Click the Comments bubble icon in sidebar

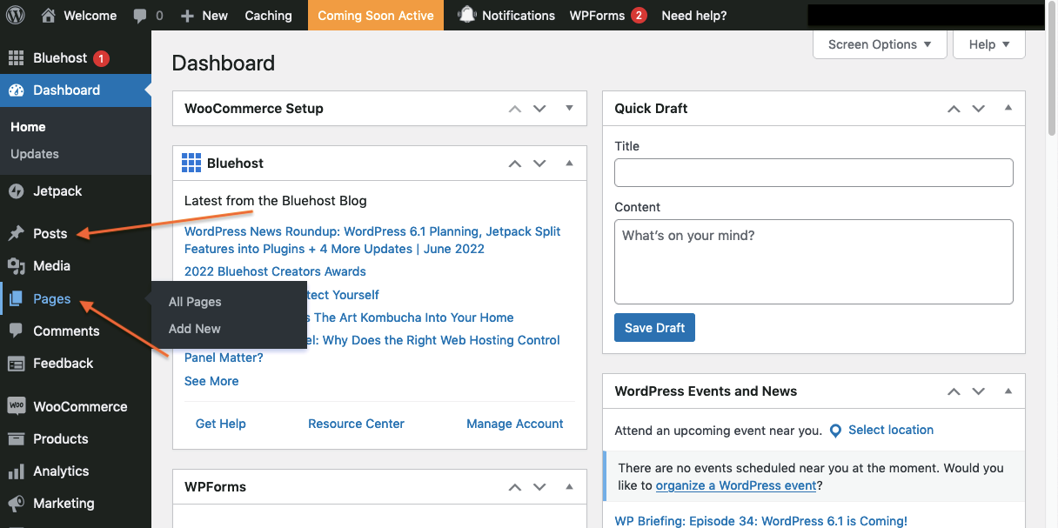pyautogui.click(x=16, y=331)
